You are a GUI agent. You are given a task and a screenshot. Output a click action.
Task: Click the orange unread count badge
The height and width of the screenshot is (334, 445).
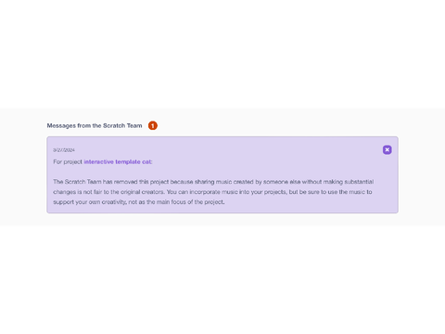[x=153, y=125]
